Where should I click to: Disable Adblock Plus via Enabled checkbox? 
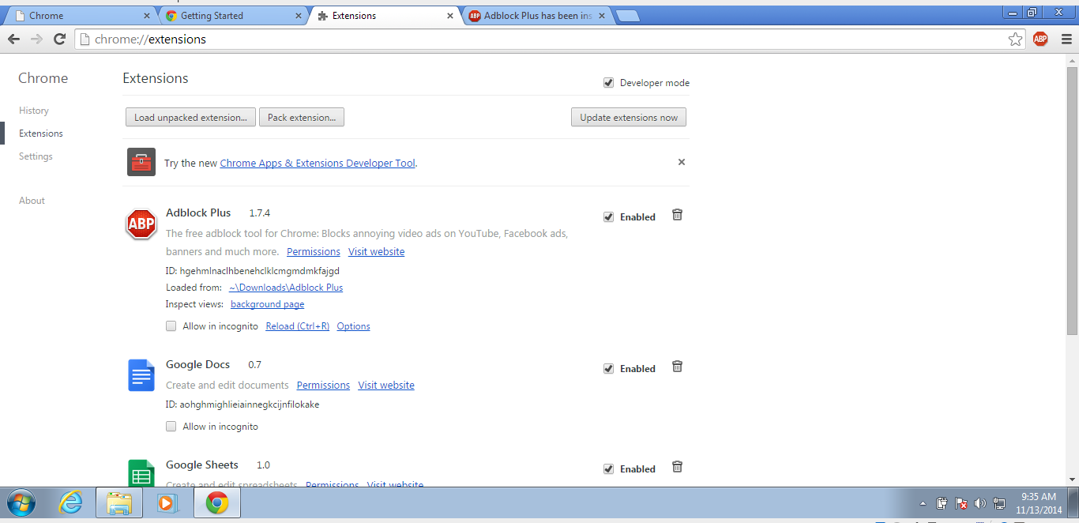click(608, 217)
